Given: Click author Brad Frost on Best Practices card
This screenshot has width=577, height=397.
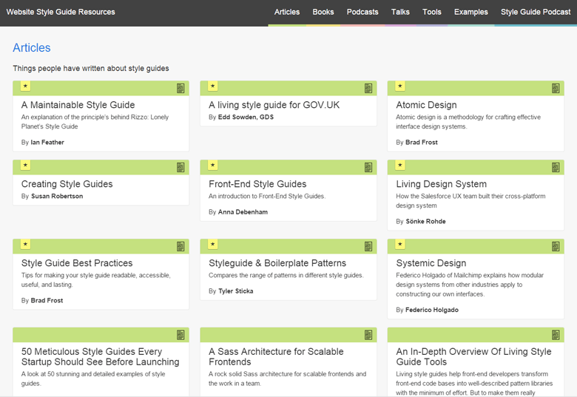Looking at the screenshot, I should [x=47, y=300].
